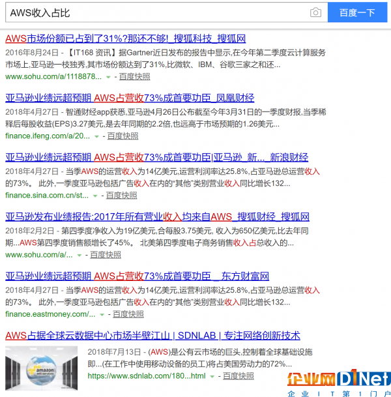This screenshot has height=397, width=391.
Task: Click URL text finance.eastmoney.com/...
Action: point(50,314)
